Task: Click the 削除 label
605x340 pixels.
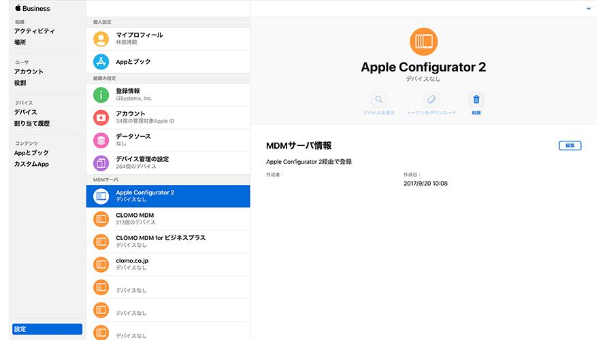Action: (x=476, y=113)
